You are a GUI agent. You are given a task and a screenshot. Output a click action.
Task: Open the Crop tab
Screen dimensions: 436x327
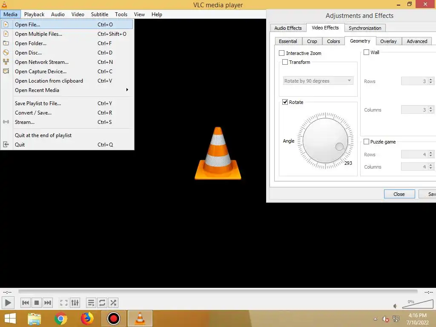click(x=312, y=41)
